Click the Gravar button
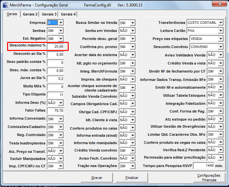229x187 pixels. click(97, 178)
